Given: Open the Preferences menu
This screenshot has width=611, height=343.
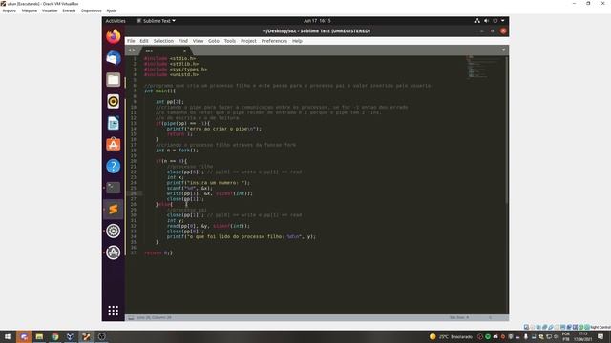Looking at the screenshot, I should pos(274,41).
